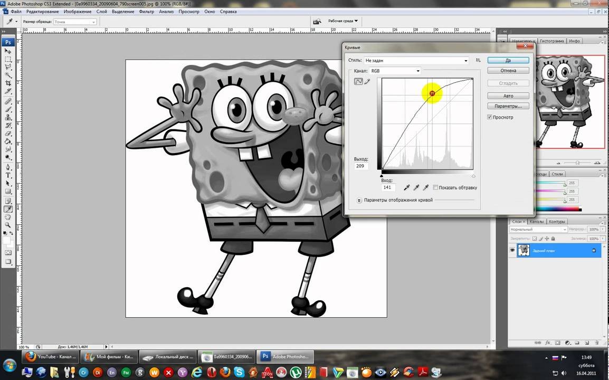This screenshot has height=380, width=609.
Task: Select the Healing Brush tool
Action: point(8,101)
